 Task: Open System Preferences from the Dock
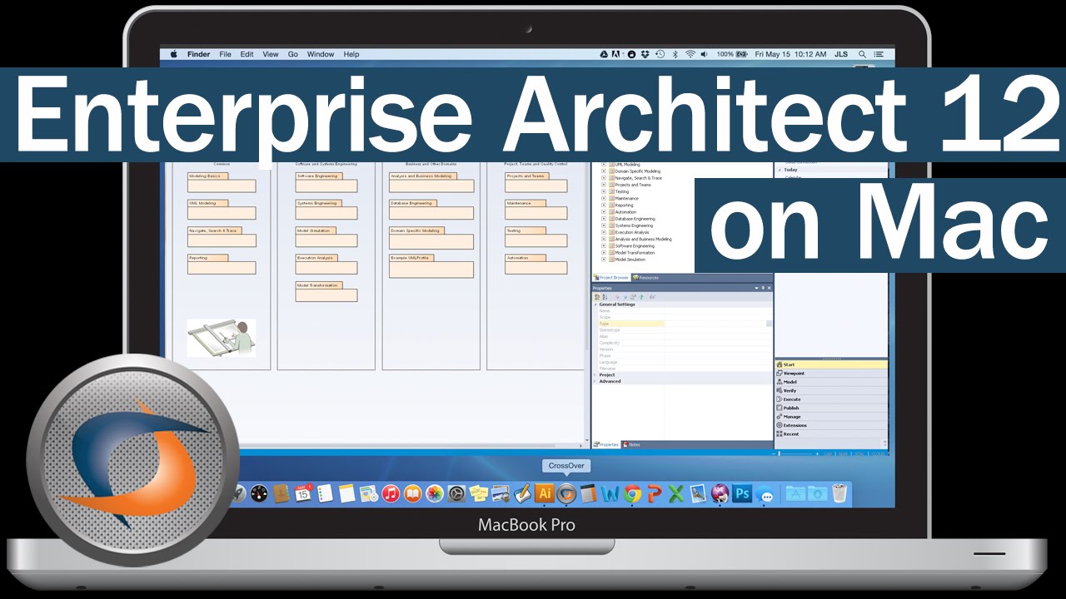click(x=456, y=493)
